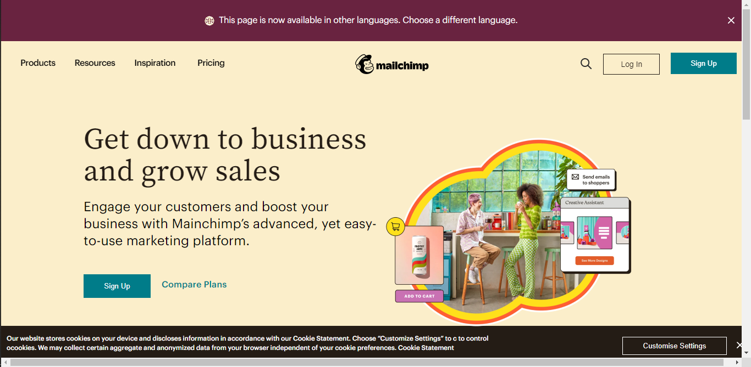Viewport: 751px width, 367px height.
Task: Click the search magnifier icon
Action: tap(586, 64)
